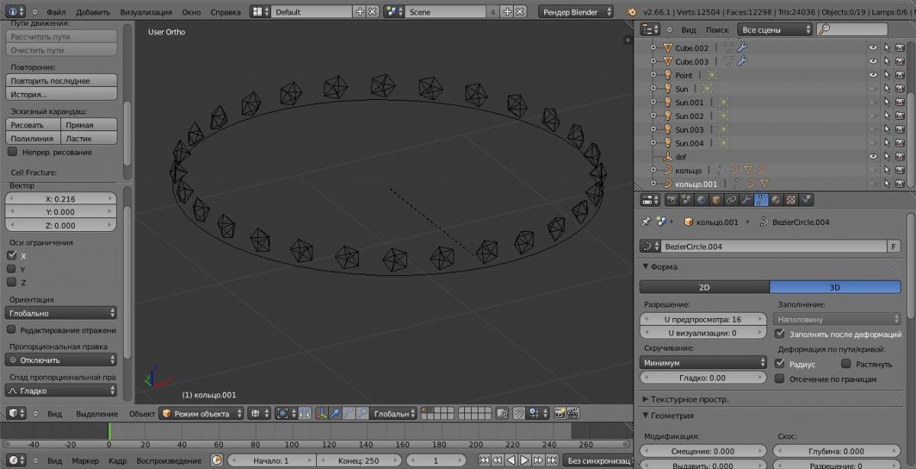The width and height of the screenshot is (916, 469).
Task: Open the Modifiers properties tab (wrench icon)
Action: click(746, 200)
